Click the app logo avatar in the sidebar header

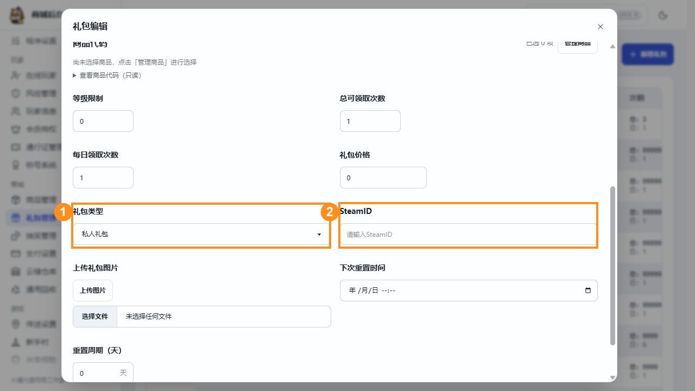click(18, 15)
